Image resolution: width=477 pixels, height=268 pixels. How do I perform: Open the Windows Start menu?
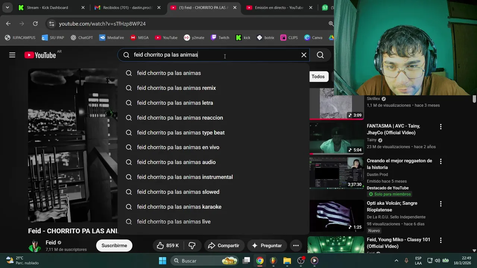click(162, 261)
